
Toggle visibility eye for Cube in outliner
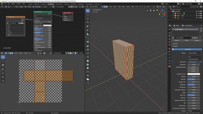[x=199, y=16]
